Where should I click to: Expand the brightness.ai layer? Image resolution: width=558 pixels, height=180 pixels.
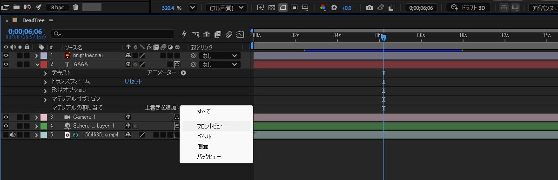[x=36, y=56]
